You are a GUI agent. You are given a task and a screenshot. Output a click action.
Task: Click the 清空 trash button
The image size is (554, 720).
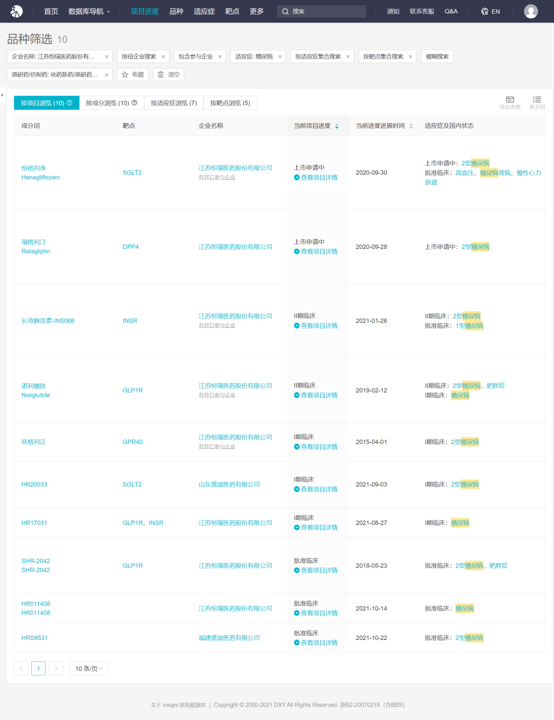coord(168,75)
